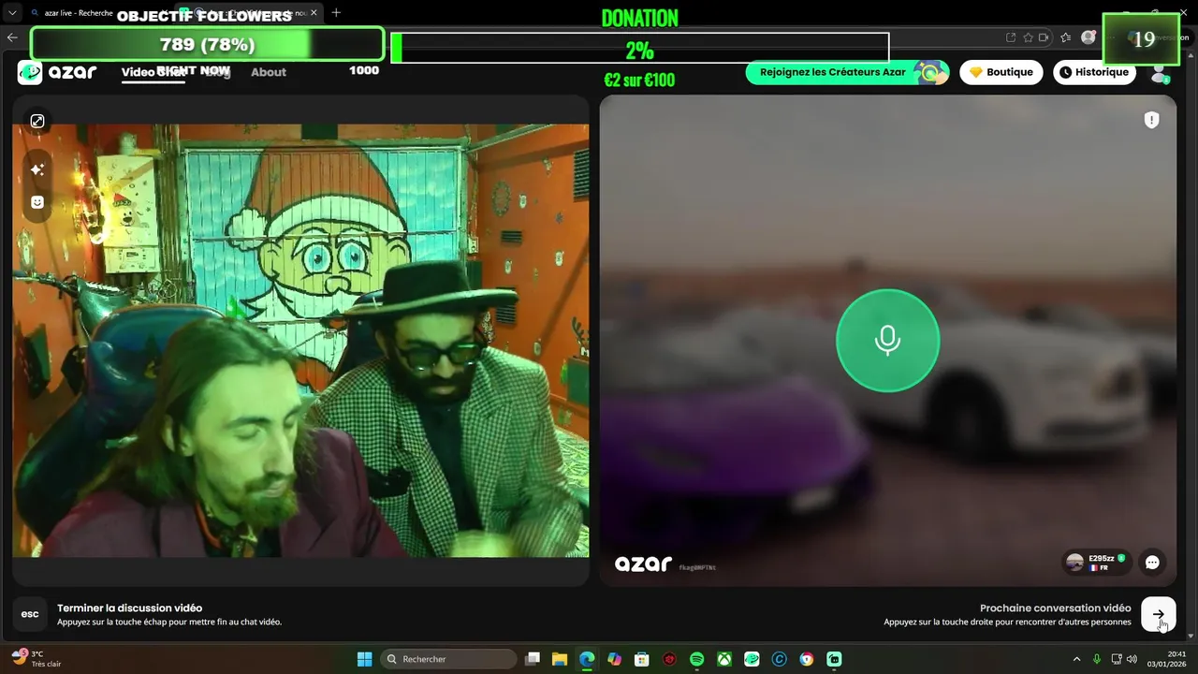Click the camera icon in address bar
1198x674 pixels.
pyautogui.click(x=1045, y=37)
